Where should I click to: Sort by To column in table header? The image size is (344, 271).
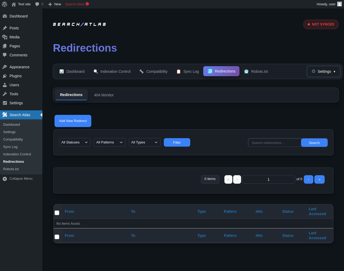[x=133, y=211]
